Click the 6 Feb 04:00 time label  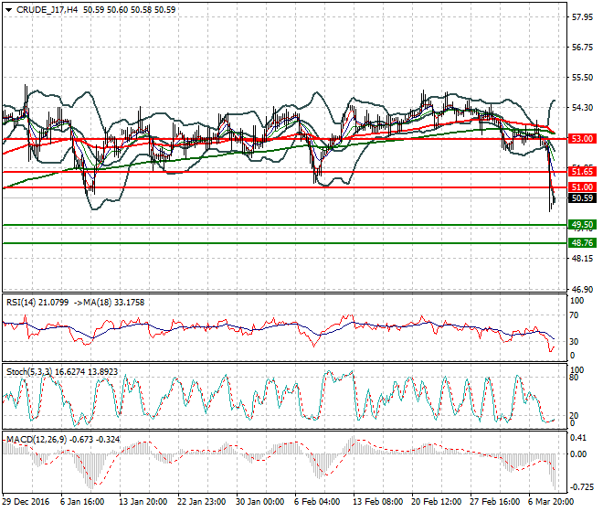[x=317, y=502]
